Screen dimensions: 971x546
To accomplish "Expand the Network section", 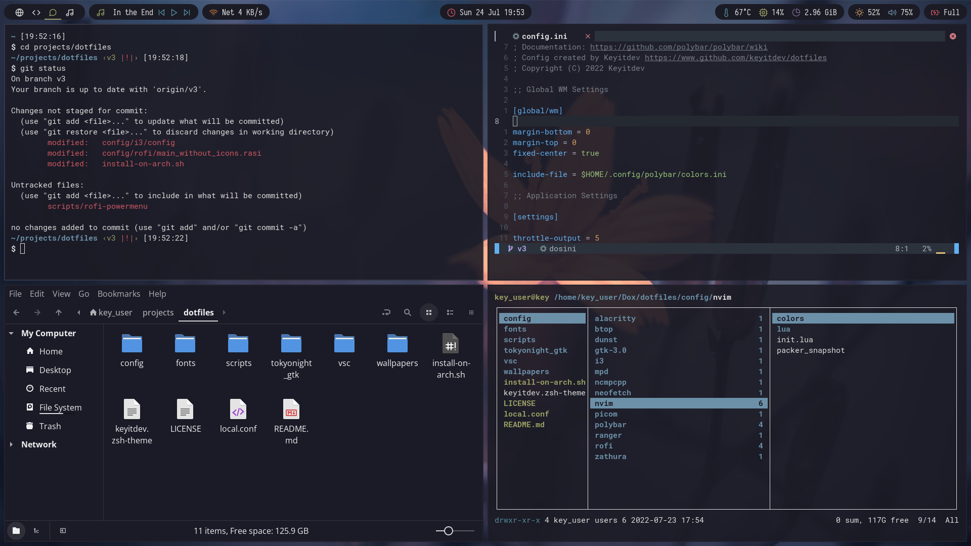I will click(11, 444).
